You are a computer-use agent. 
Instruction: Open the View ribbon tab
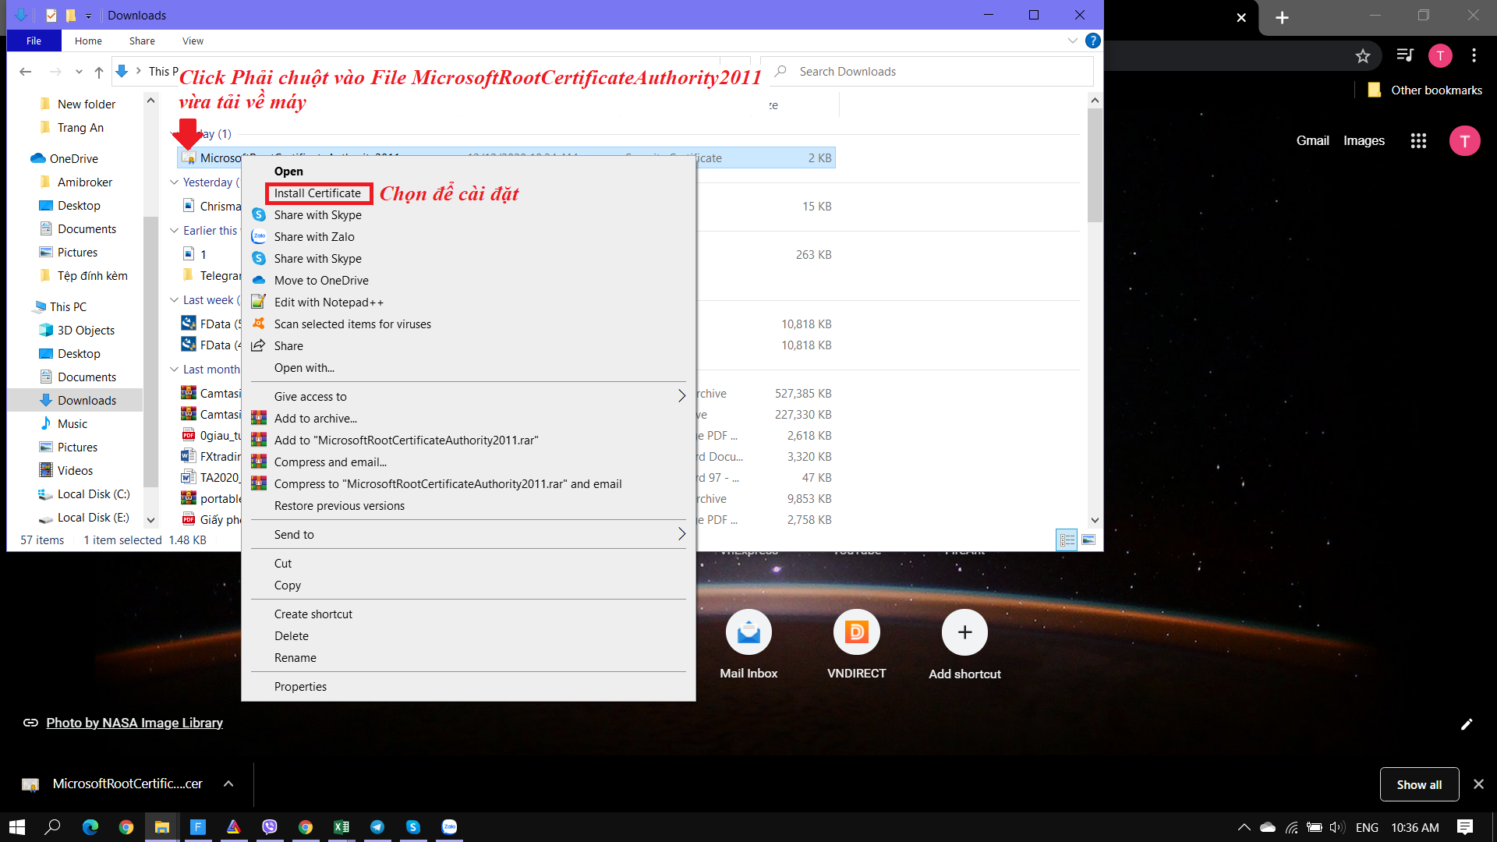pos(193,41)
